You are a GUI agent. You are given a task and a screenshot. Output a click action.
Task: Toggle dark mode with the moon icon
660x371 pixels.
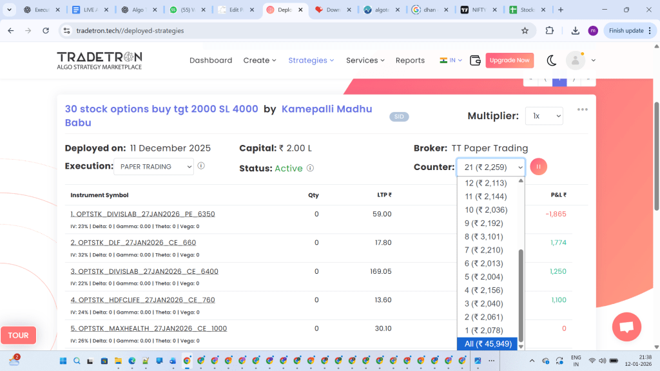click(x=552, y=61)
